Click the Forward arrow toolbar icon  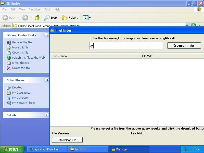[25, 18]
